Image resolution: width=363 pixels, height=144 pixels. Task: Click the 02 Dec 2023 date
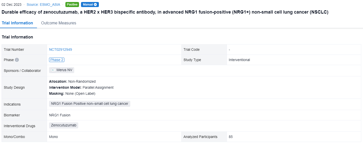[x=12, y=5]
